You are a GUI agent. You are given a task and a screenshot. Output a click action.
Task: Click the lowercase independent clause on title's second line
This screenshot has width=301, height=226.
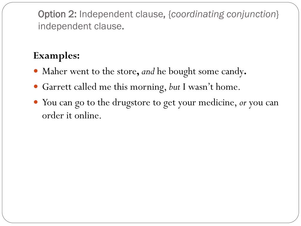(x=80, y=26)
